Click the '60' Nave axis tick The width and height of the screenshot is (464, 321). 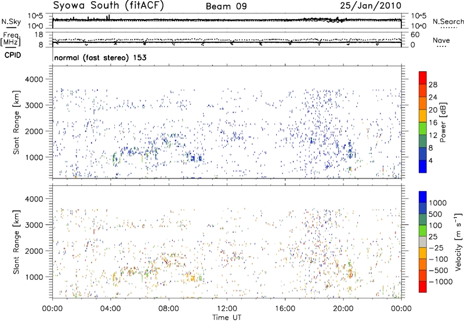click(415, 35)
